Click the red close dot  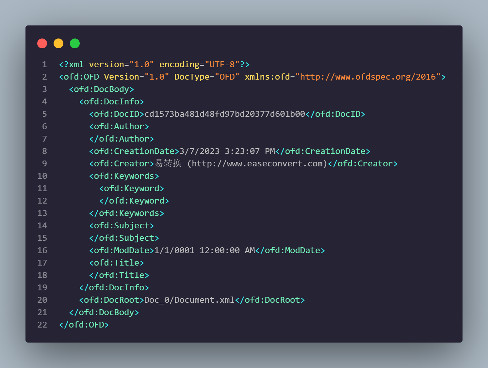[x=42, y=43]
